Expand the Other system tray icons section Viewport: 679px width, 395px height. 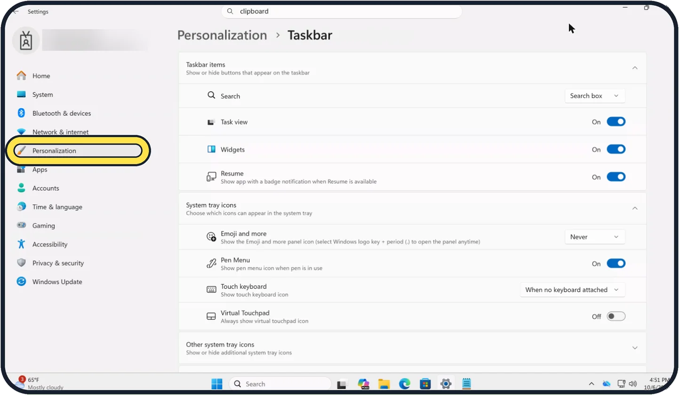coord(635,348)
